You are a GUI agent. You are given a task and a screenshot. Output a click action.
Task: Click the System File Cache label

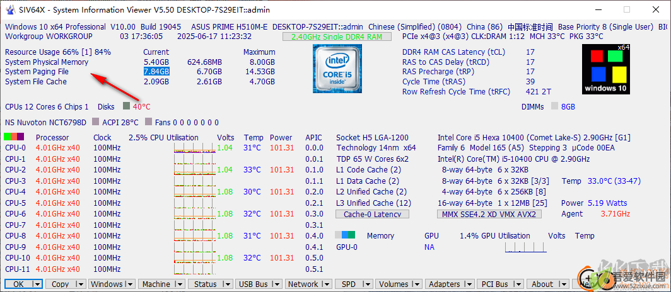[x=36, y=82]
